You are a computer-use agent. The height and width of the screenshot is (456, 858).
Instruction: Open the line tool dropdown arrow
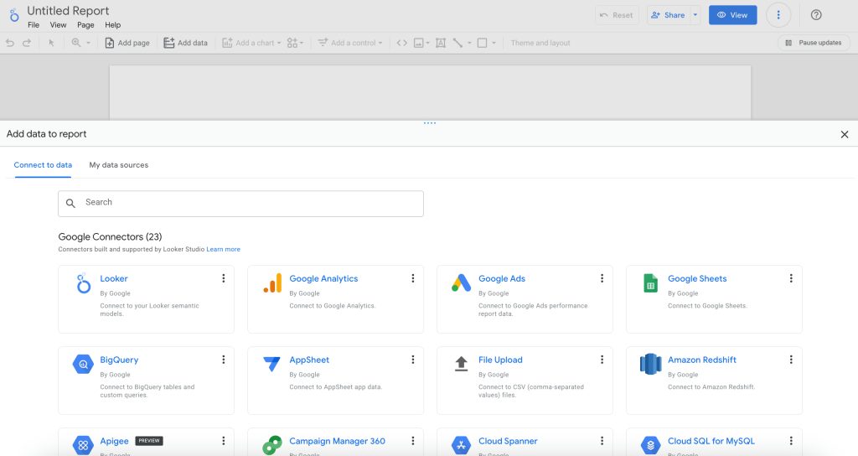point(469,43)
